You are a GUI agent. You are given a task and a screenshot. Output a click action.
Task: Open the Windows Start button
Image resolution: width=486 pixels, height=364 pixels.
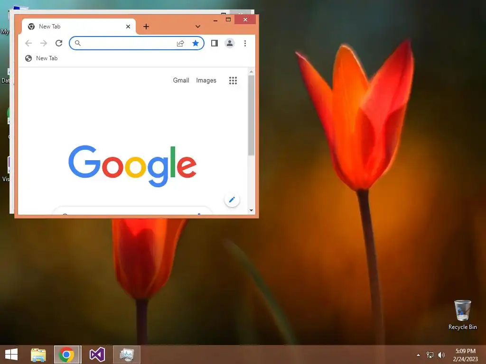tap(11, 355)
